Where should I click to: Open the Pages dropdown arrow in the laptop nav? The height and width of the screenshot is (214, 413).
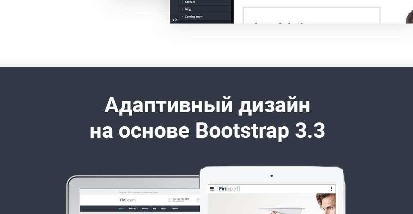tap(167, 209)
